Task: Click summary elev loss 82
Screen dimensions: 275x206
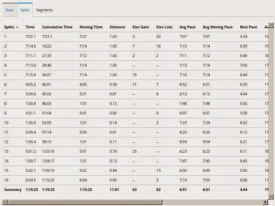Action: pos(158,190)
